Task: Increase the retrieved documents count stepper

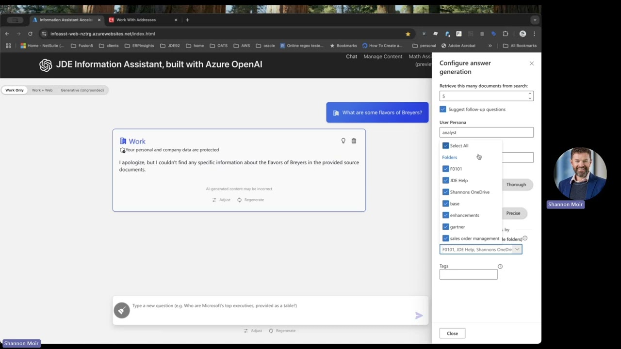Action: tap(530, 94)
